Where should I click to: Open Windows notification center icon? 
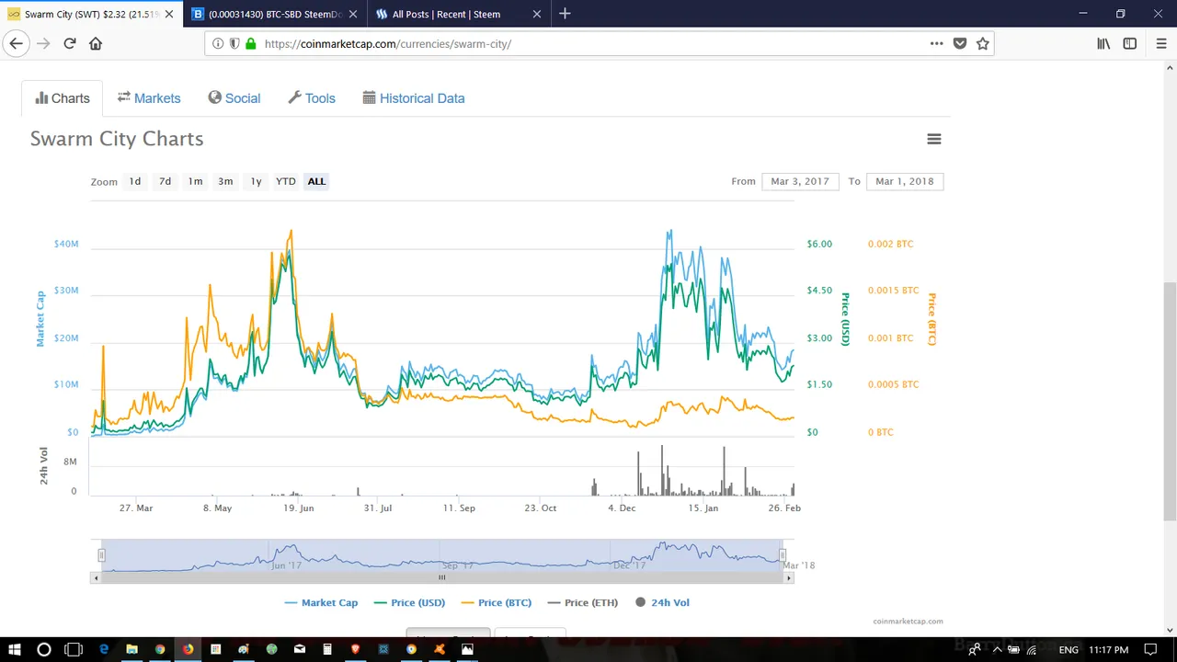tap(1149, 649)
